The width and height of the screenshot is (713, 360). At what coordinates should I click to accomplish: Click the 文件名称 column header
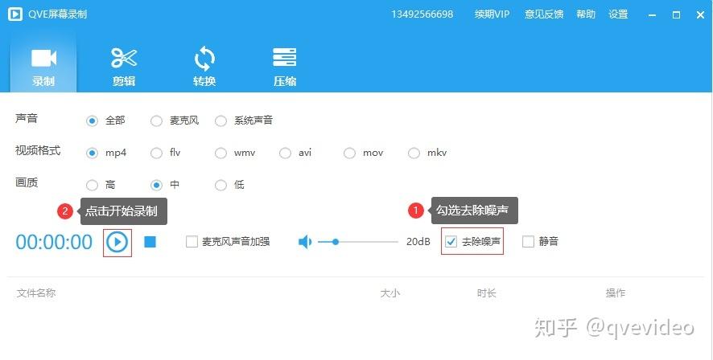click(x=36, y=293)
